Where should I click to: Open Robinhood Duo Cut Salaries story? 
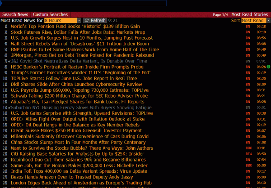(x=78, y=160)
